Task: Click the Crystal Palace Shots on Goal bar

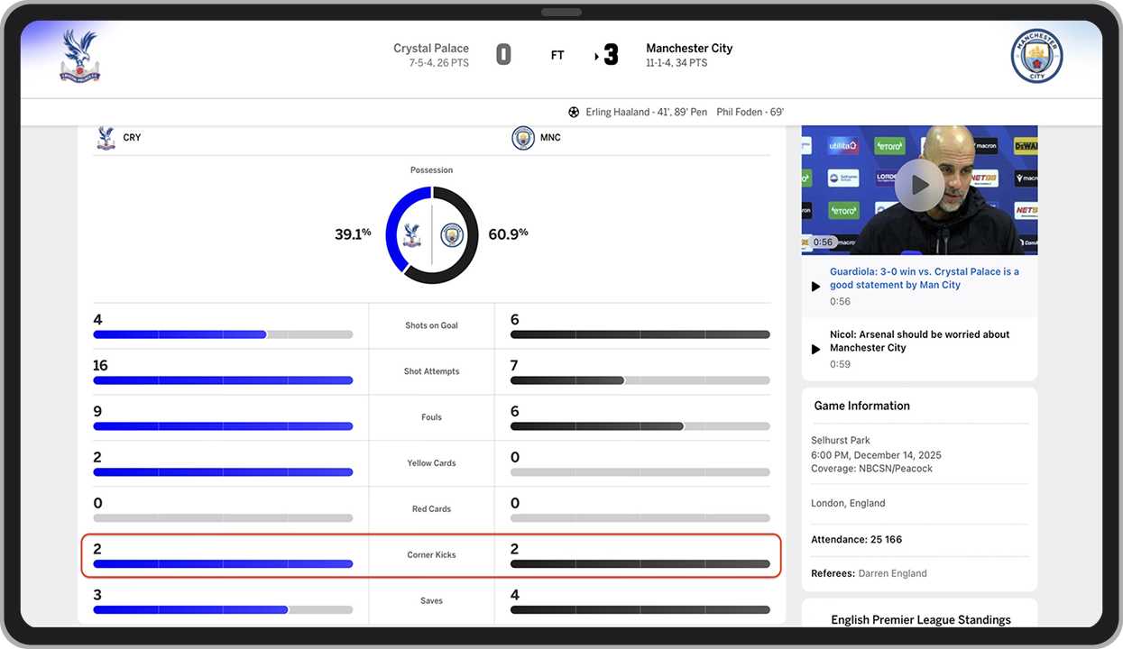Action: click(x=223, y=334)
